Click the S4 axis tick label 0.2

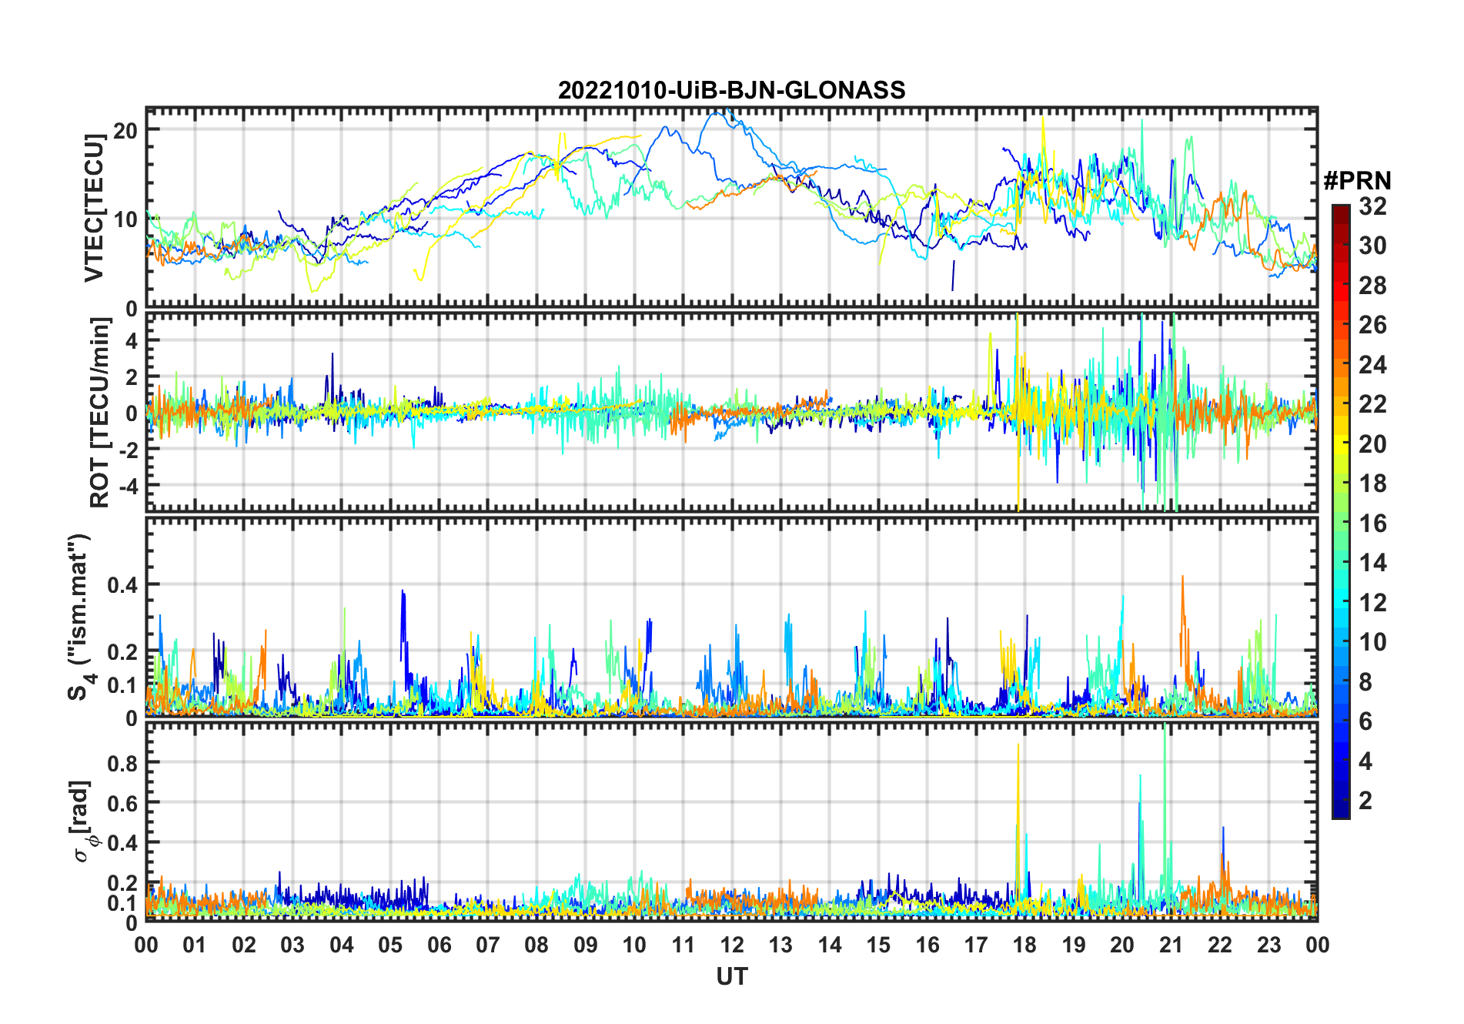123,652
